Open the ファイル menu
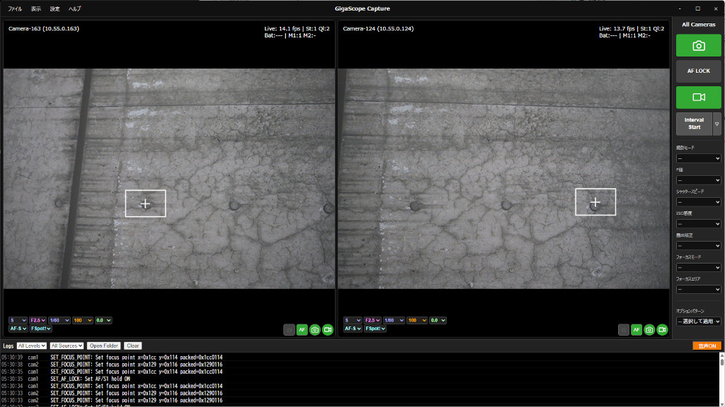 tap(15, 8)
